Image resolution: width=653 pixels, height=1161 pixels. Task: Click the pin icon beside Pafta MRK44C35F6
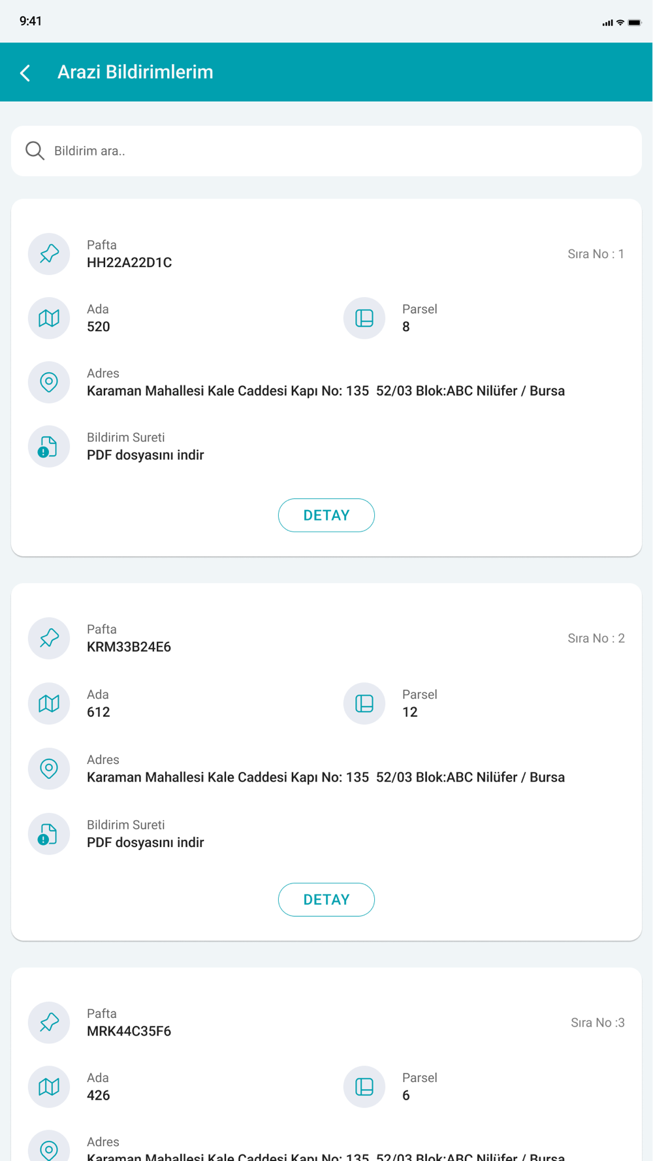[x=49, y=1023]
